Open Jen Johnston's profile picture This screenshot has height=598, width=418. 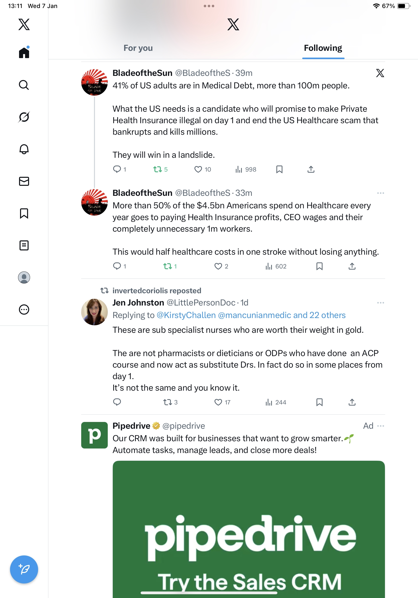point(94,312)
